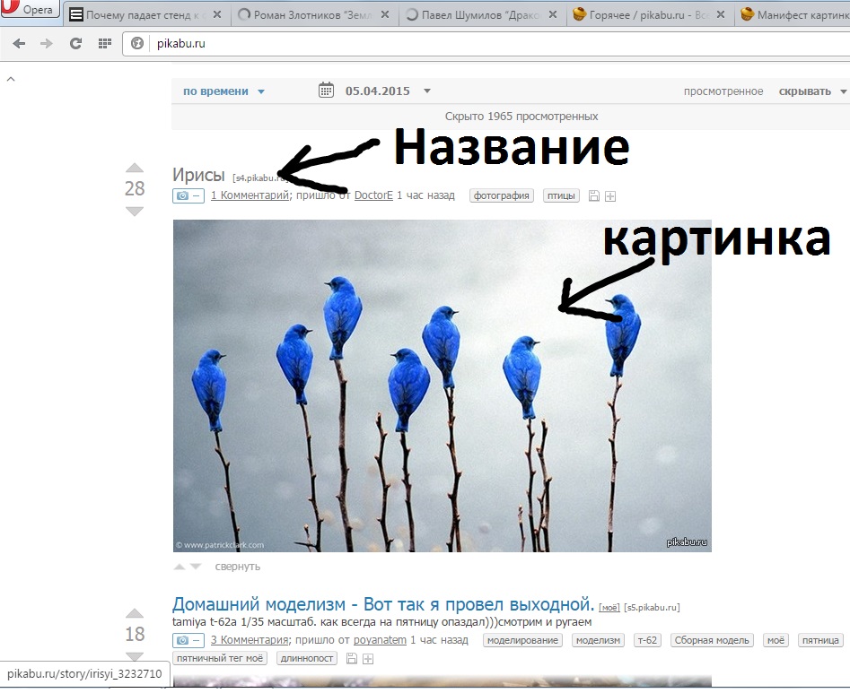
Task: Collapse the post via свернуть
Action: 237,567
